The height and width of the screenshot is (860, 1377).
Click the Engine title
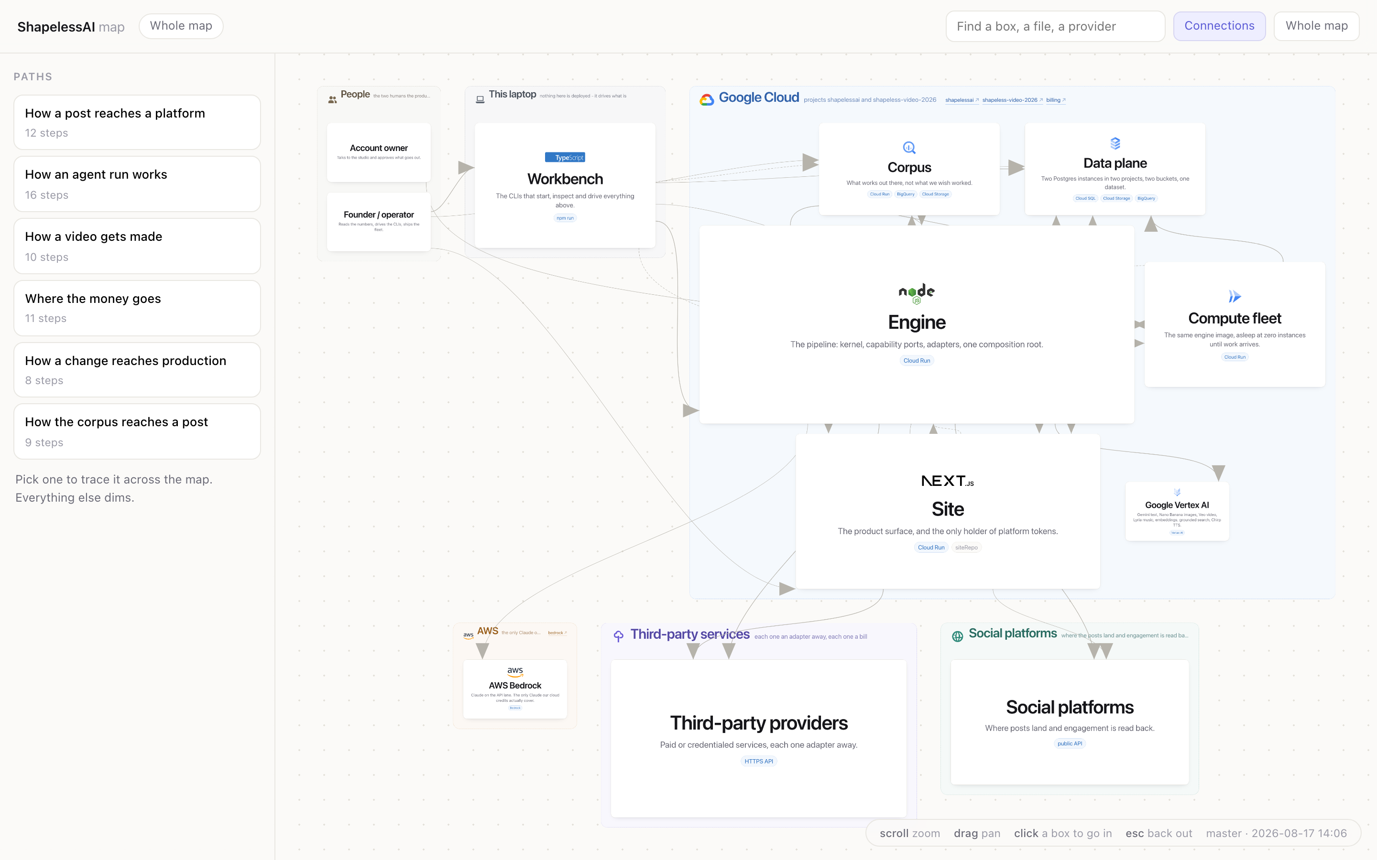917,322
